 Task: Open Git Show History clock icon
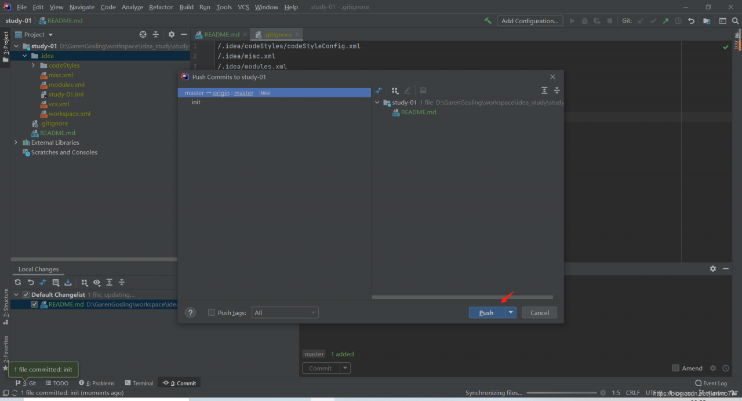678,21
